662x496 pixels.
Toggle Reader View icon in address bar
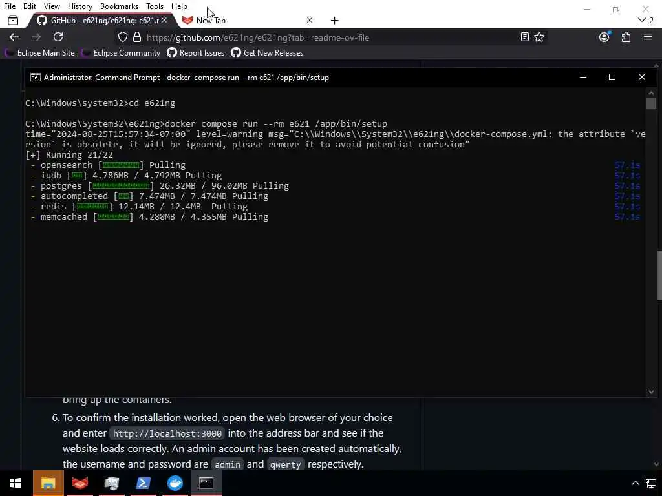coord(524,37)
